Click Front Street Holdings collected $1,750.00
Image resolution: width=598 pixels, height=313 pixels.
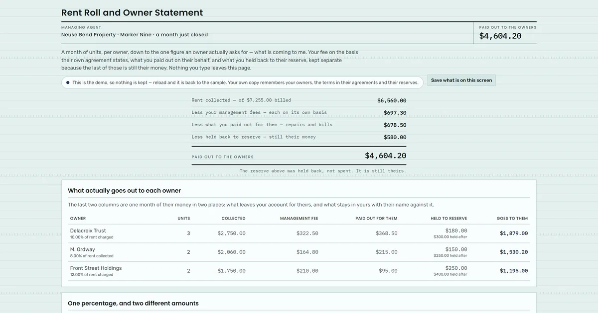pos(232,271)
